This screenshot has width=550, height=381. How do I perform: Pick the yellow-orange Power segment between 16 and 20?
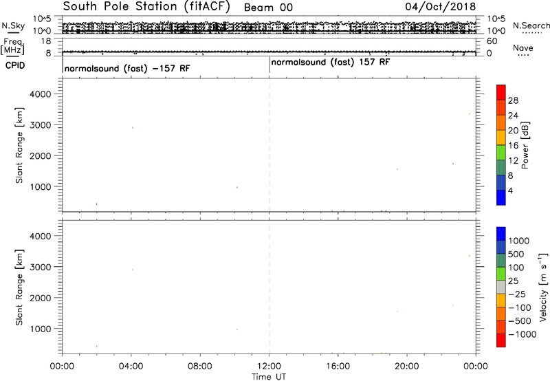coord(501,137)
